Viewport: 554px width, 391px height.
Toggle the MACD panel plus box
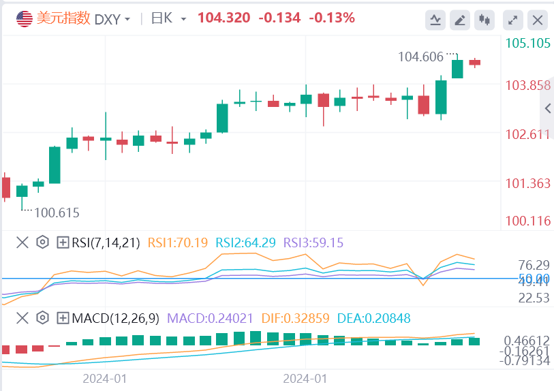click(63, 317)
